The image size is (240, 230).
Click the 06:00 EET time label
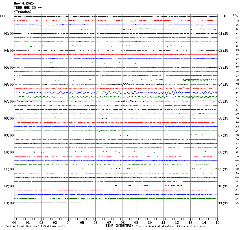pos(8,84)
